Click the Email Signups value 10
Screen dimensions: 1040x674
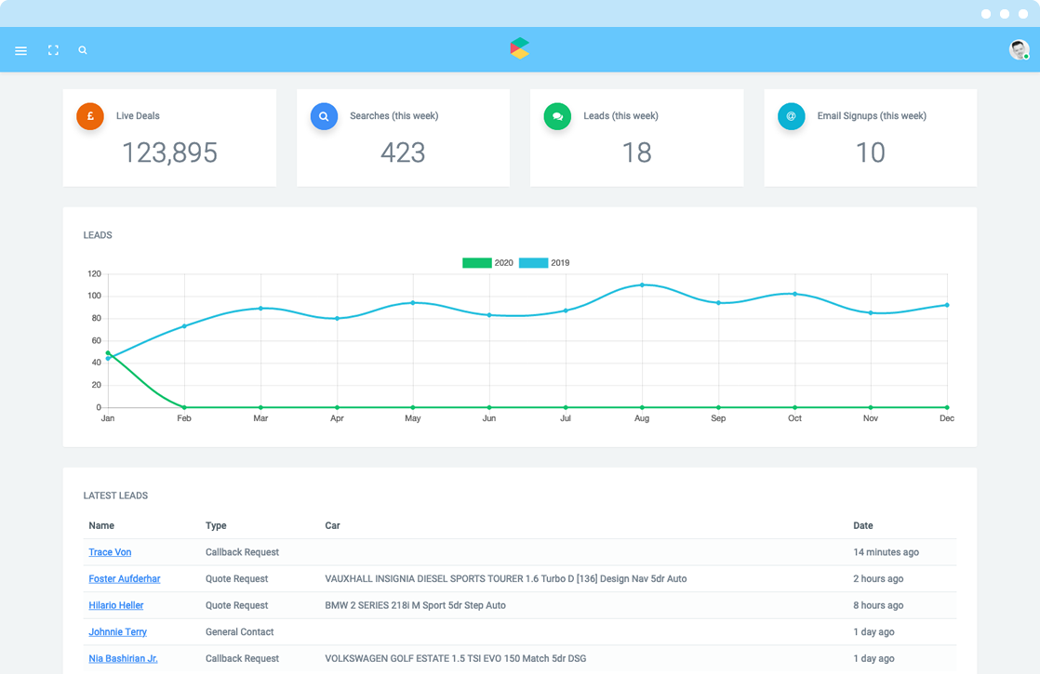pyautogui.click(x=870, y=153)
